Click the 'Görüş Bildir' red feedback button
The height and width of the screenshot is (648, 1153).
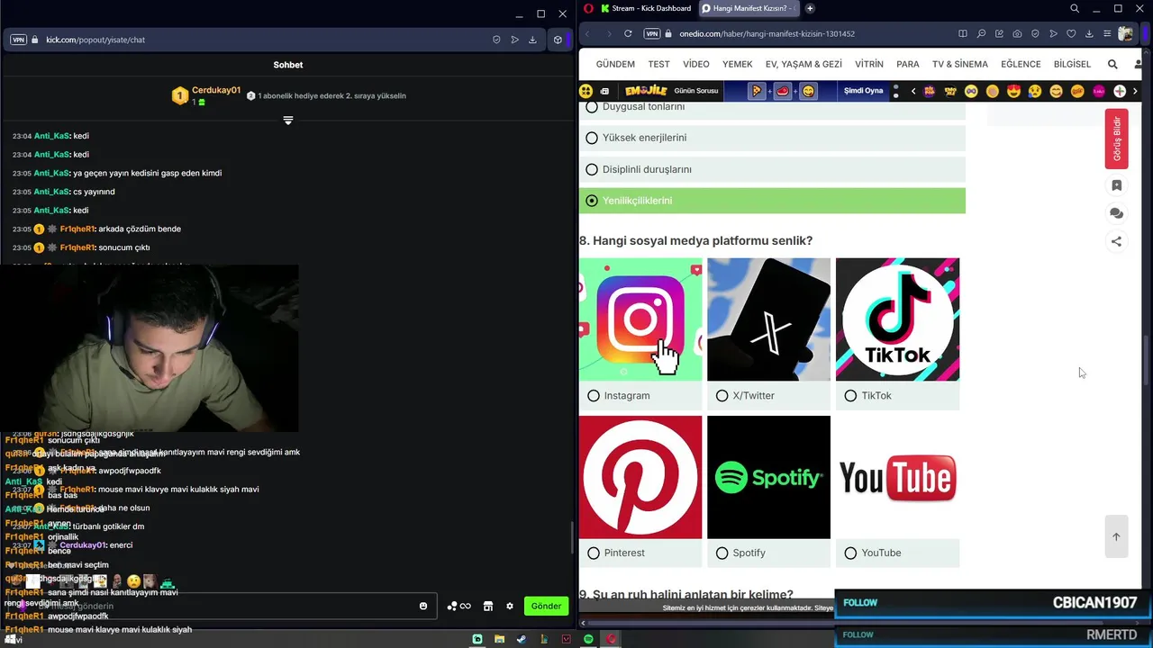click(x=1116, y=139)
